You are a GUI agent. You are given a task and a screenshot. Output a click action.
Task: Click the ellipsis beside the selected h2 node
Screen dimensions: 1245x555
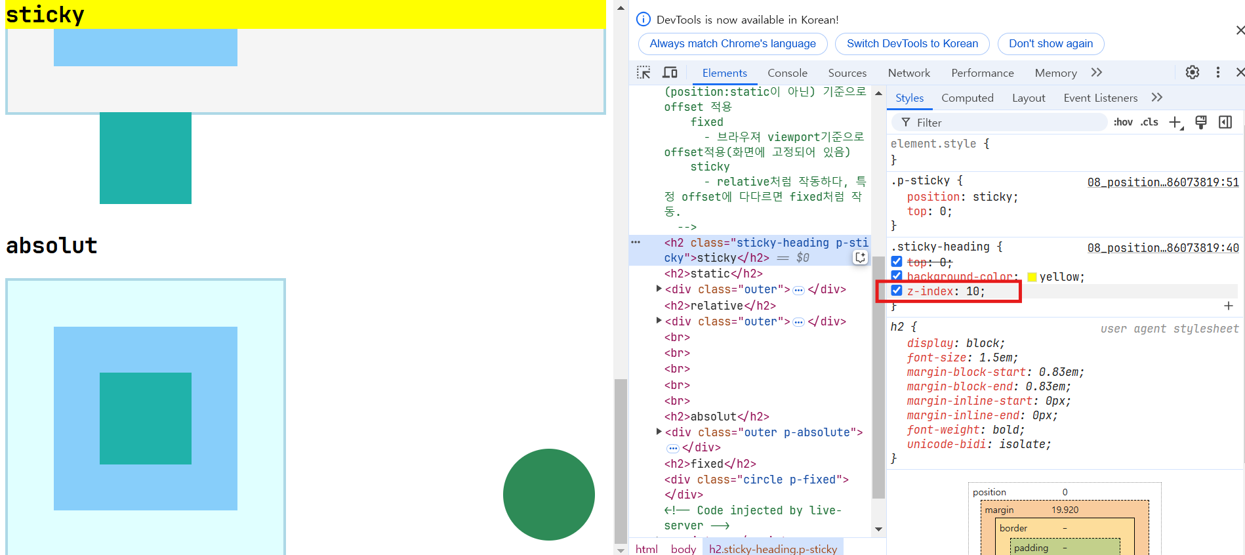[x=636, y=242]
